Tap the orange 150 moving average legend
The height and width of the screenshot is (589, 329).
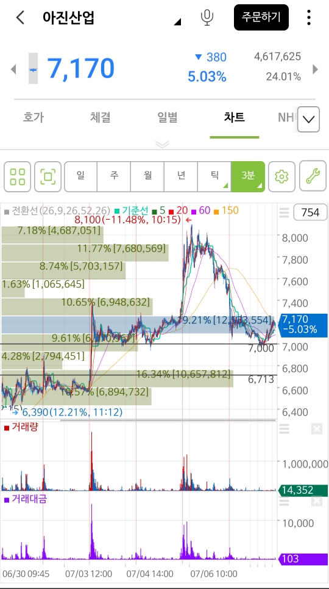pos(227,211)
